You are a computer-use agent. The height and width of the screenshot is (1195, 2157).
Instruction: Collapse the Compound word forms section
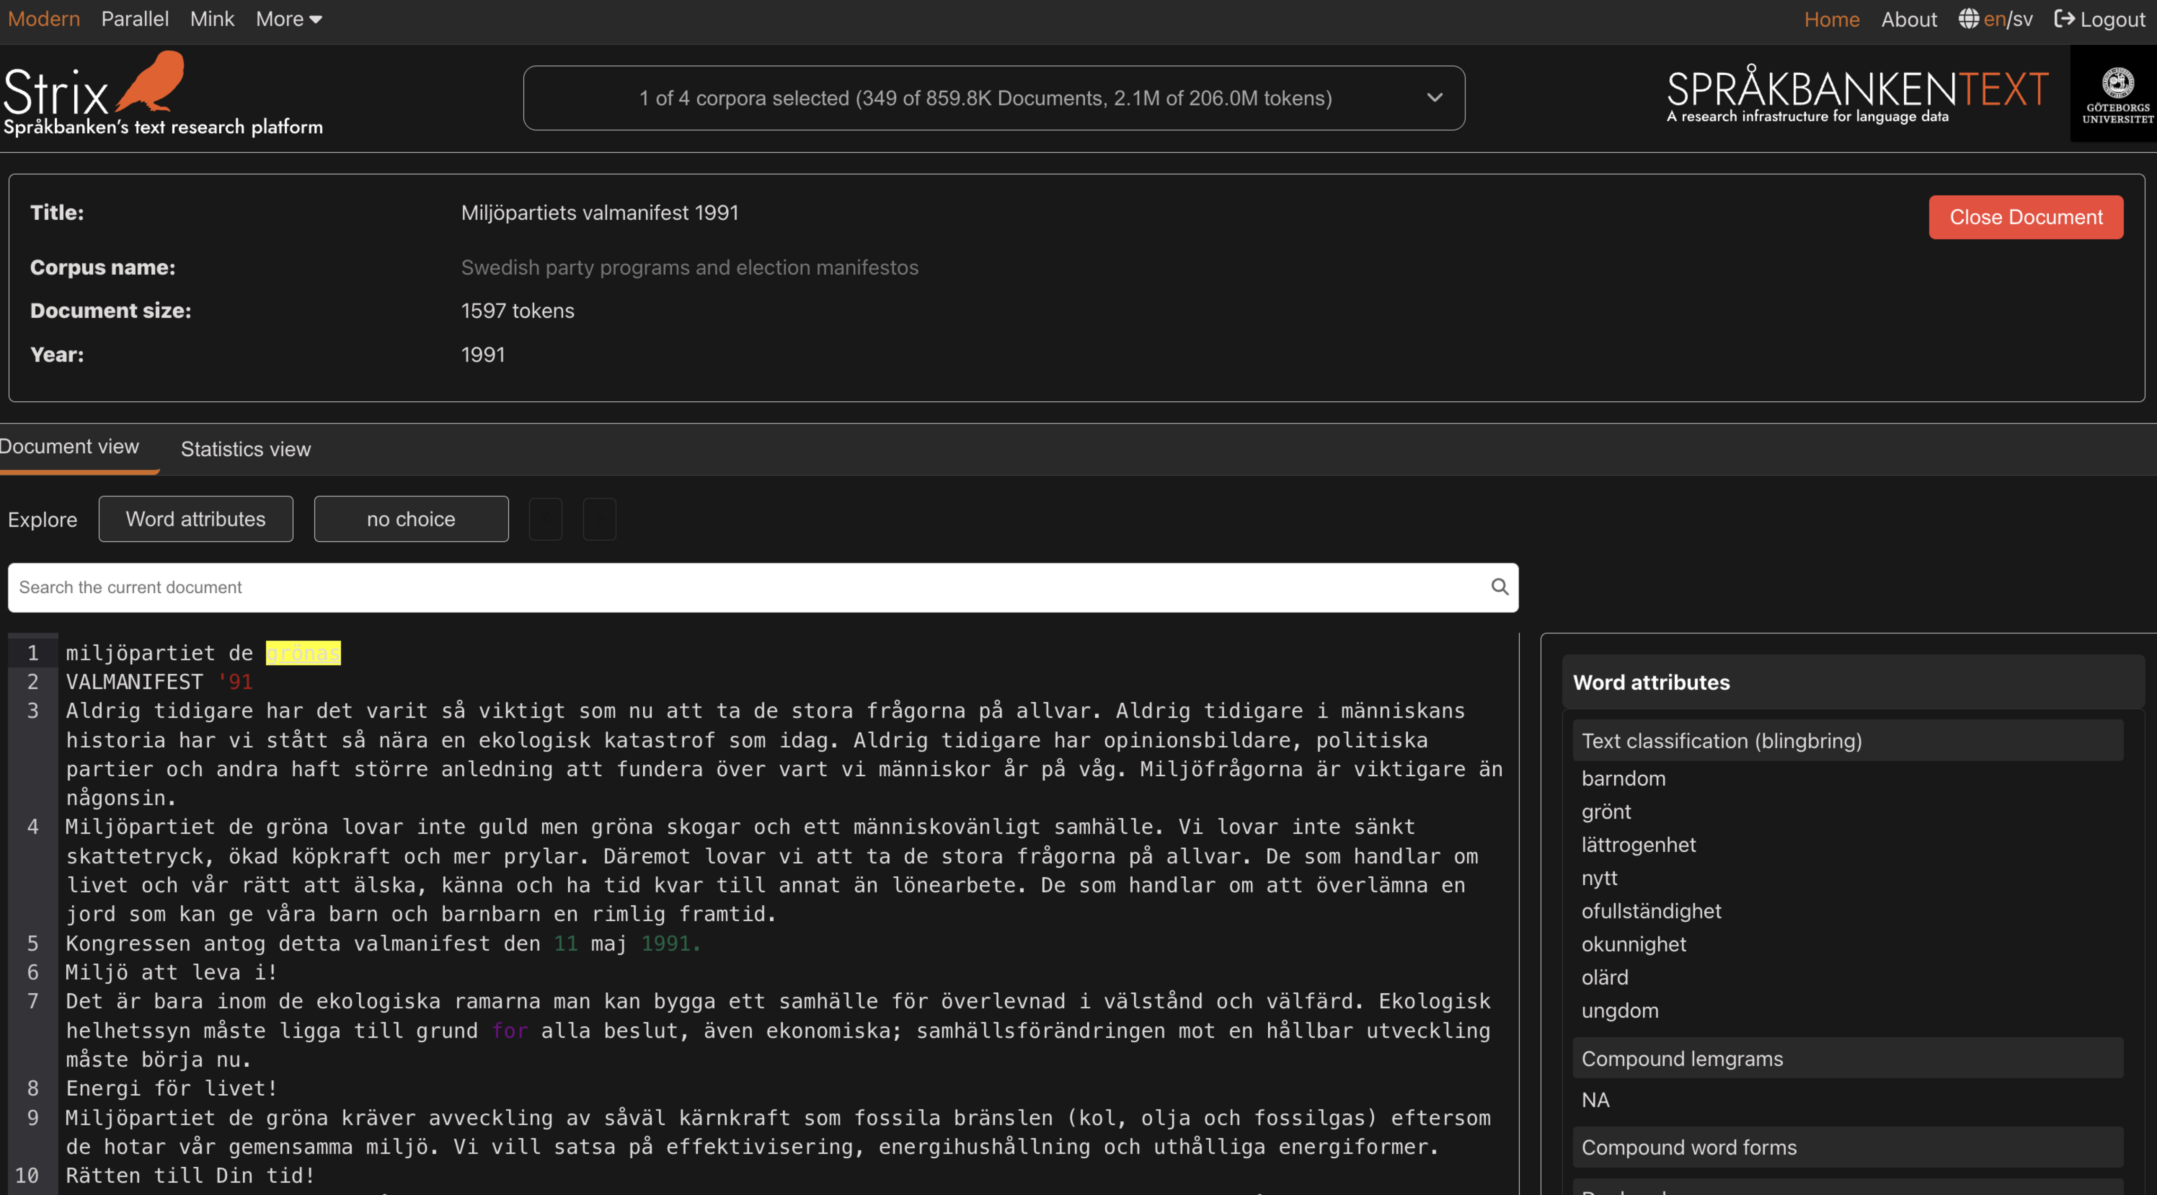tap(1847, 1147)
